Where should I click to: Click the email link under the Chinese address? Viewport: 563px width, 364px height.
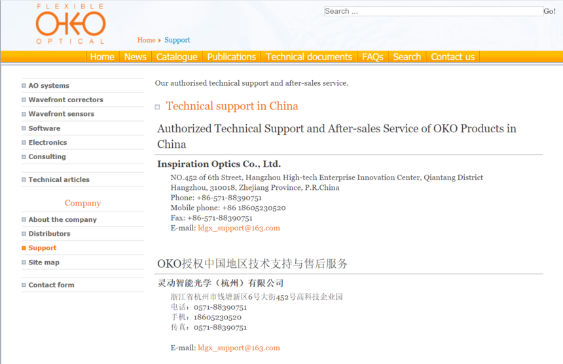[239, 348]
